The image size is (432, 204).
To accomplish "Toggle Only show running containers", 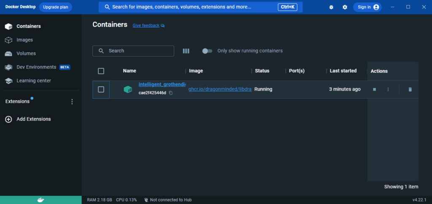I will [x=207, y=51].
